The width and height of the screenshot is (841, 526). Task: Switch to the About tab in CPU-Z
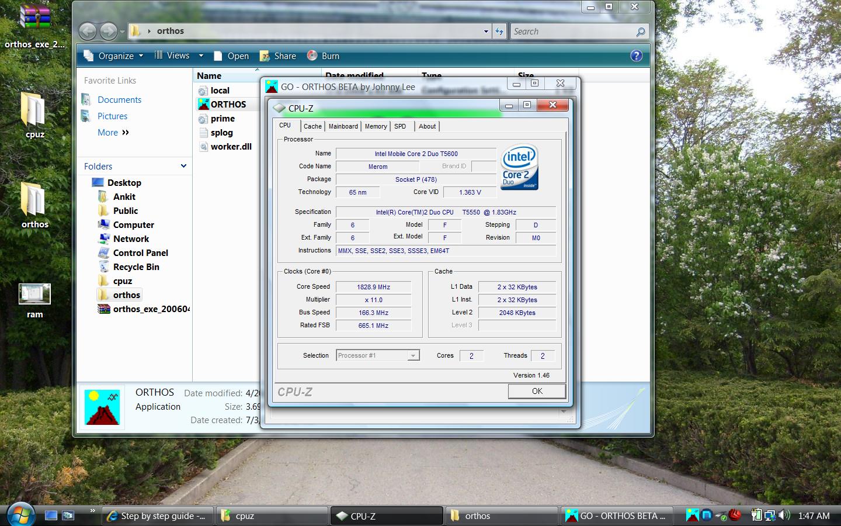428,126
